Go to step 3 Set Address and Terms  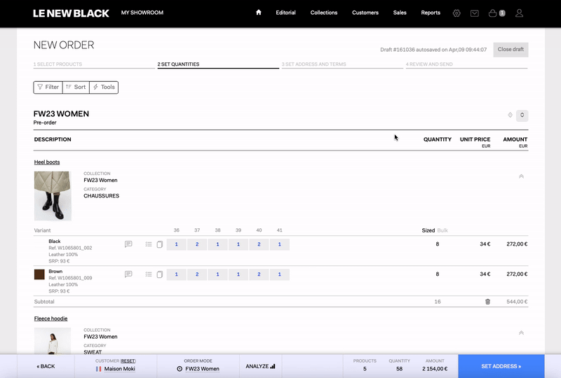pyautogui.click(x=342, y=64)
